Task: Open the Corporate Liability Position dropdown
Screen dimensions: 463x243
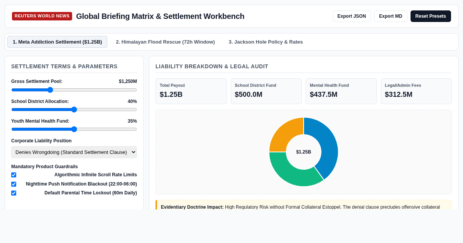Action: tap(74, 152)
